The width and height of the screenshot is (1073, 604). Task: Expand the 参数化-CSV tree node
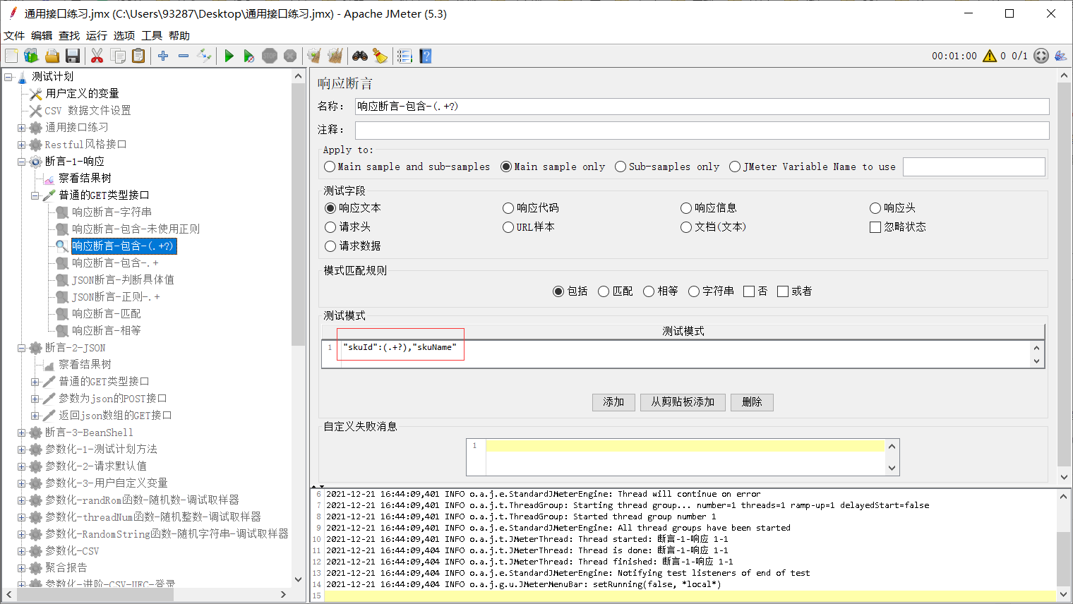point(21,551)
